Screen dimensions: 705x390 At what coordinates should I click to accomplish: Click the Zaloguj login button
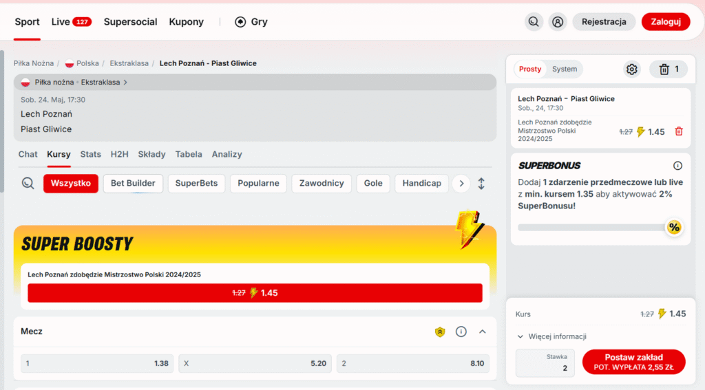tap(666, 21)
